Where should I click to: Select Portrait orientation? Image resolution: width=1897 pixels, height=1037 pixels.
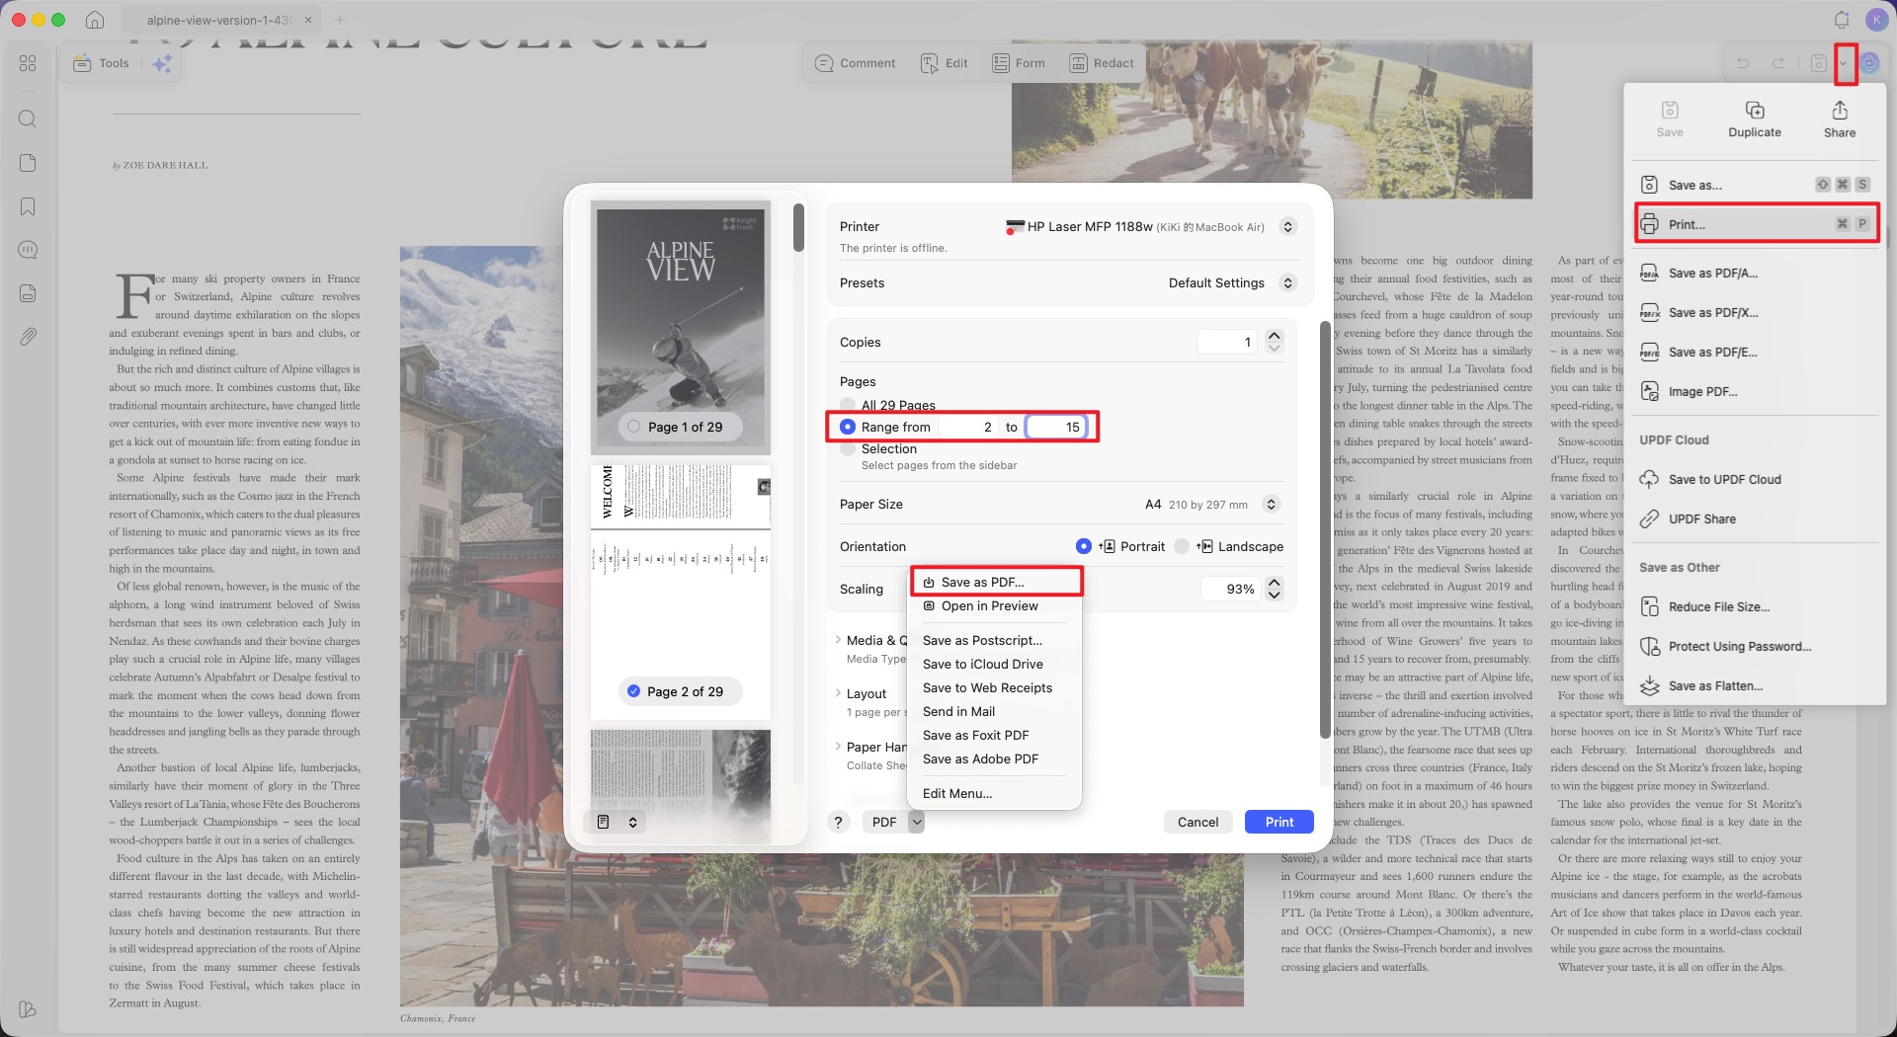click(1084, 547)
